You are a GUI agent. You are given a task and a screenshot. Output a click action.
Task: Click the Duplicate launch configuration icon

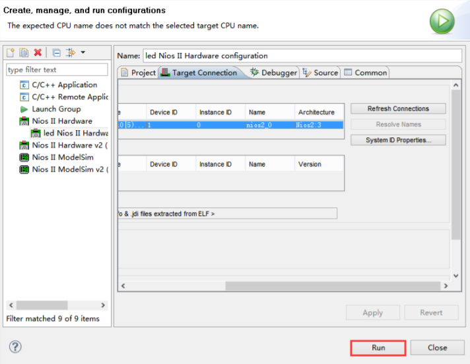click(24, 53)
